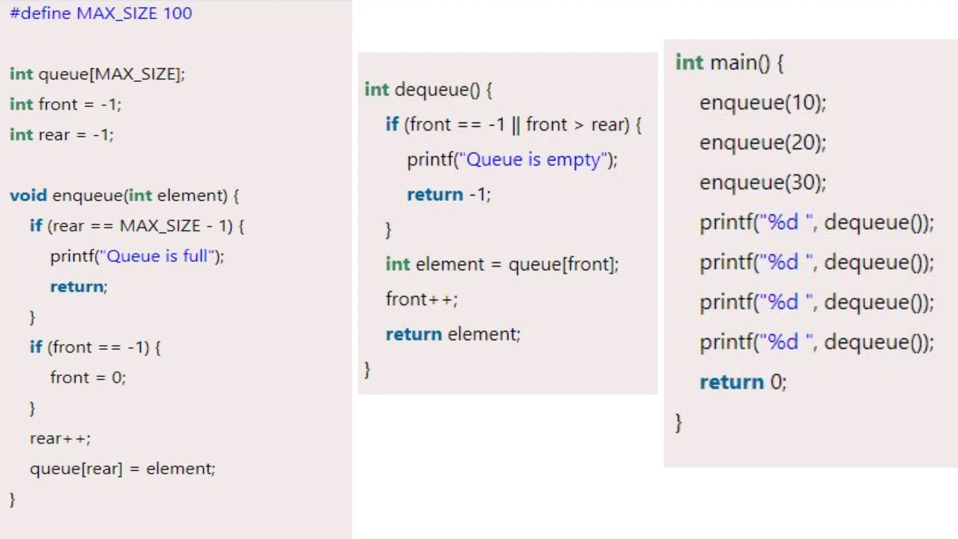Select the int front = -1 line

click(x=65, y=104)
